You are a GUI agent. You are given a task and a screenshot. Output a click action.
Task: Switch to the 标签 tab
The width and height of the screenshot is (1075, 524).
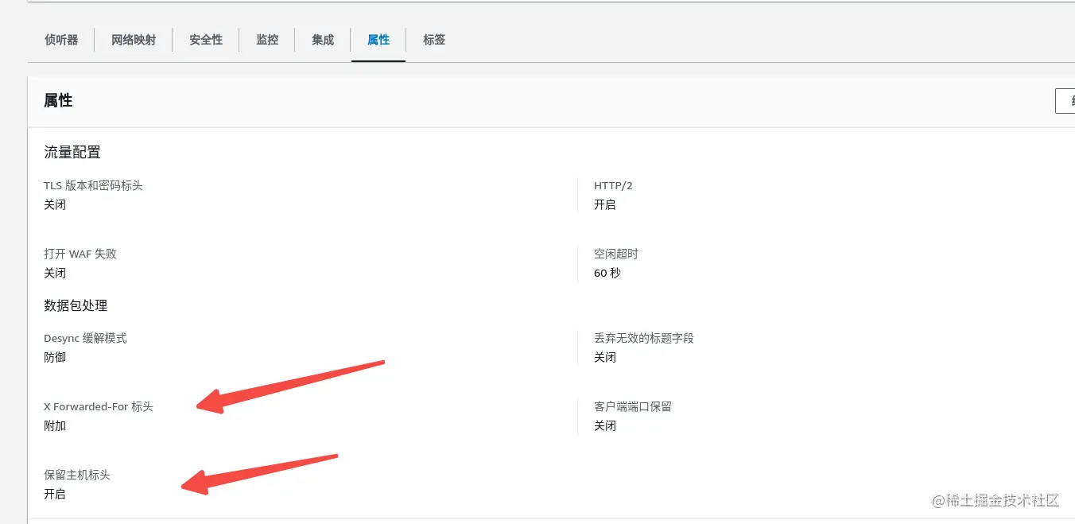[x=434, y=40]
